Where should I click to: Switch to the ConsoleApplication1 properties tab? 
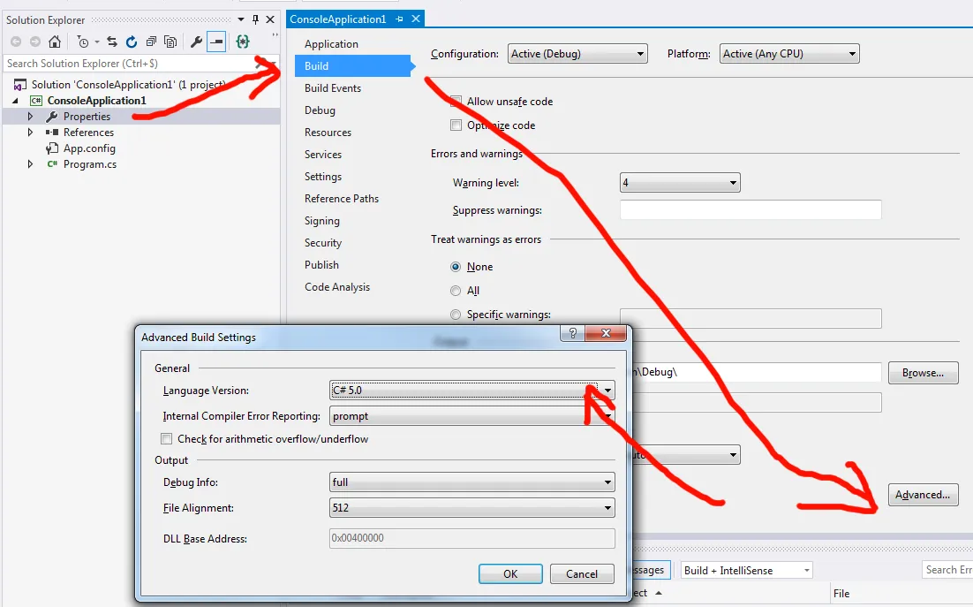(x=337, y=19)
